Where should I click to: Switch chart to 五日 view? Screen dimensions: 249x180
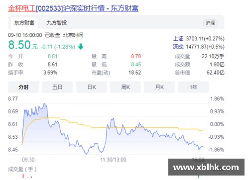pos(57,87)
